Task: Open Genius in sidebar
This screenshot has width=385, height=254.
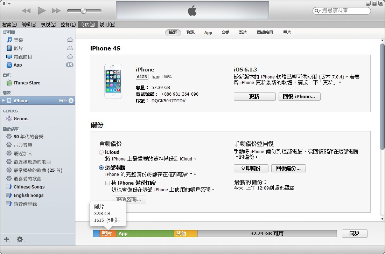Action: (37, 118)
